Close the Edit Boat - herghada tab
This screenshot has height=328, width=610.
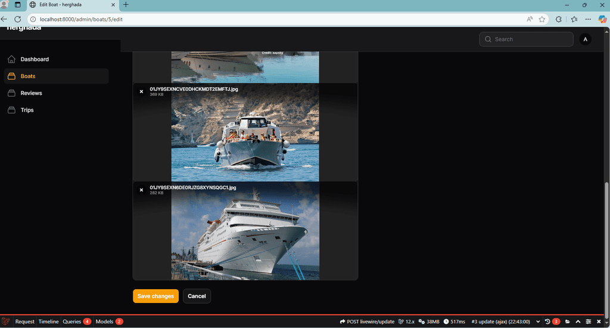click(113, 5)
